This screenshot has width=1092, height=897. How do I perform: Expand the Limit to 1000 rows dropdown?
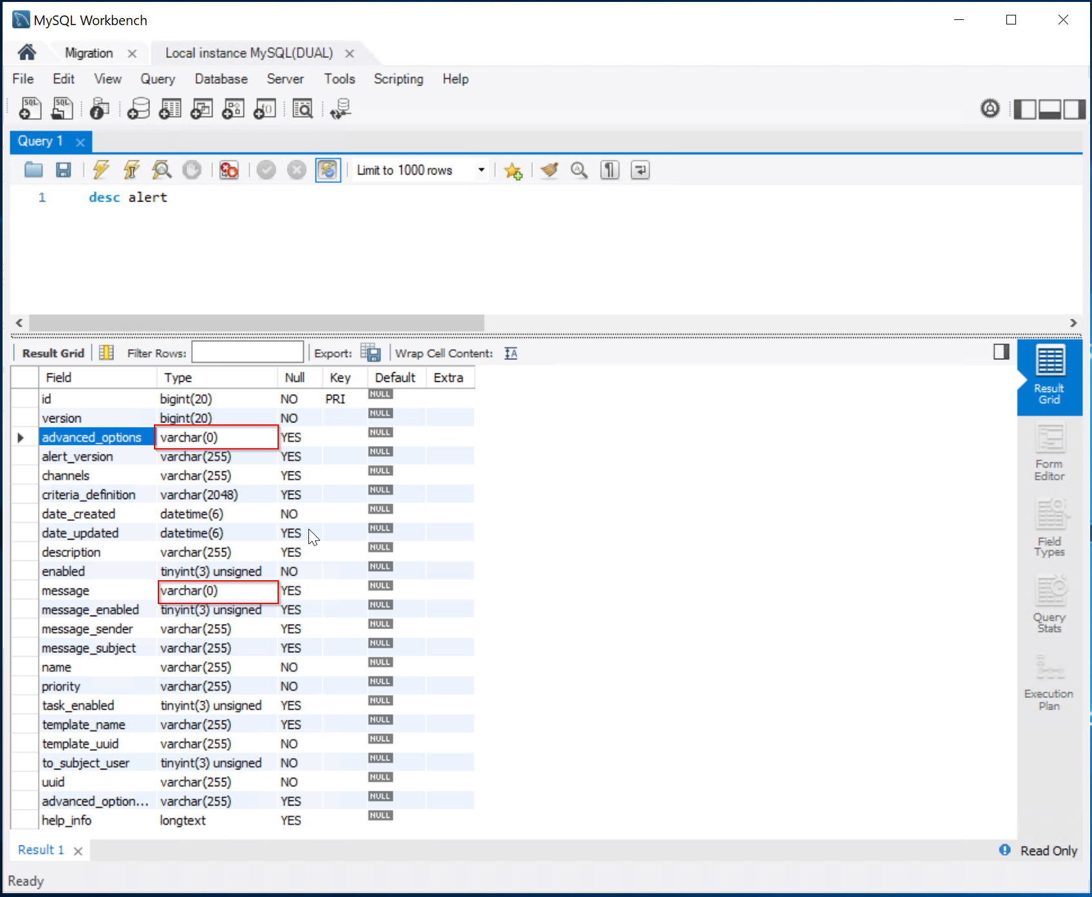(481, 170)
